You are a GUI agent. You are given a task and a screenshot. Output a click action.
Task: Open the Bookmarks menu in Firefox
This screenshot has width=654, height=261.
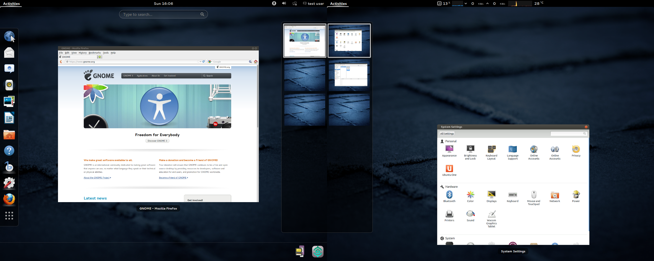[x=95, y=53]
